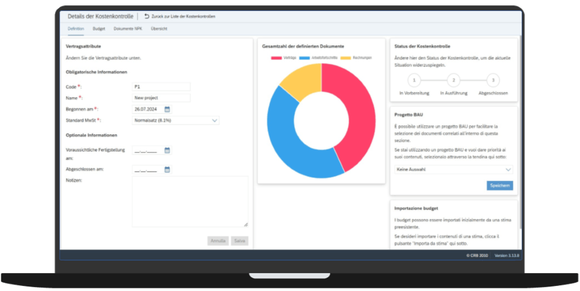The image size is (580, 291).
Task: Open calendar icon for 'Abgeschlossen am'
Action: 168,170
